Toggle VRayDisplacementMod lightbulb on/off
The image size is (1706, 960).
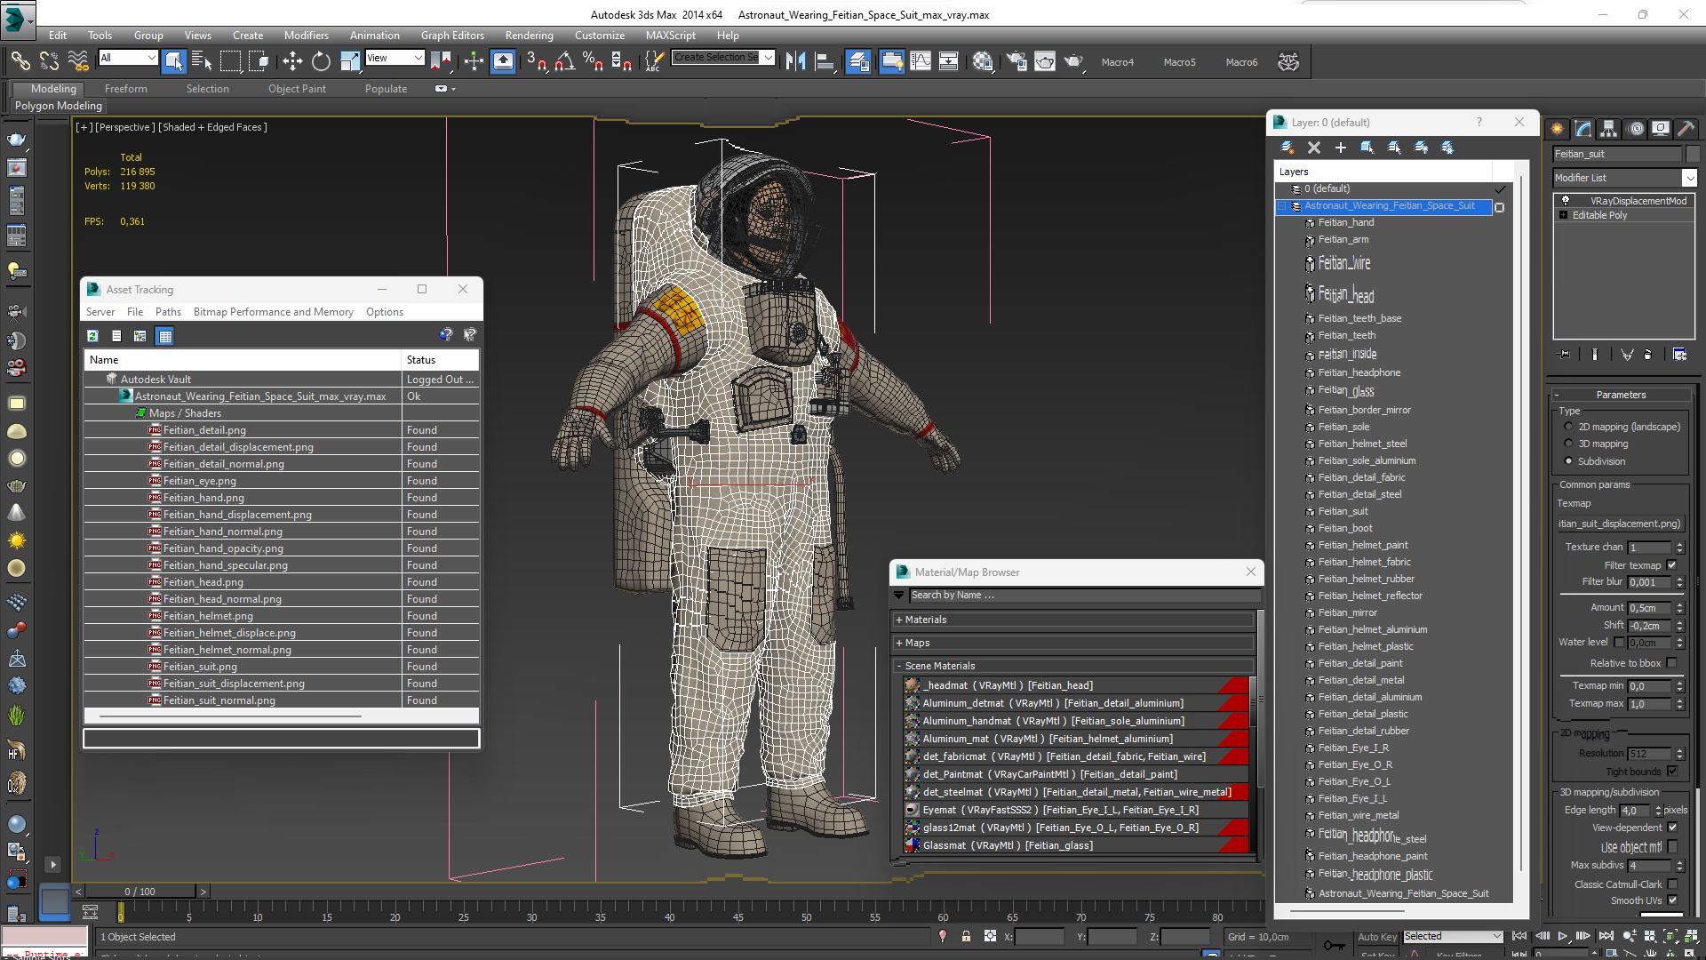[x=1565, y=201]
